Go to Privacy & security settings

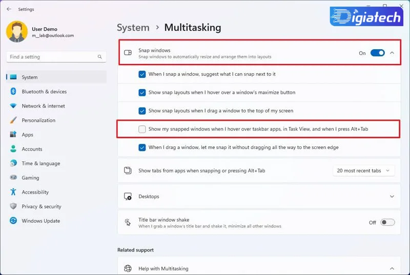coord(56,206)
